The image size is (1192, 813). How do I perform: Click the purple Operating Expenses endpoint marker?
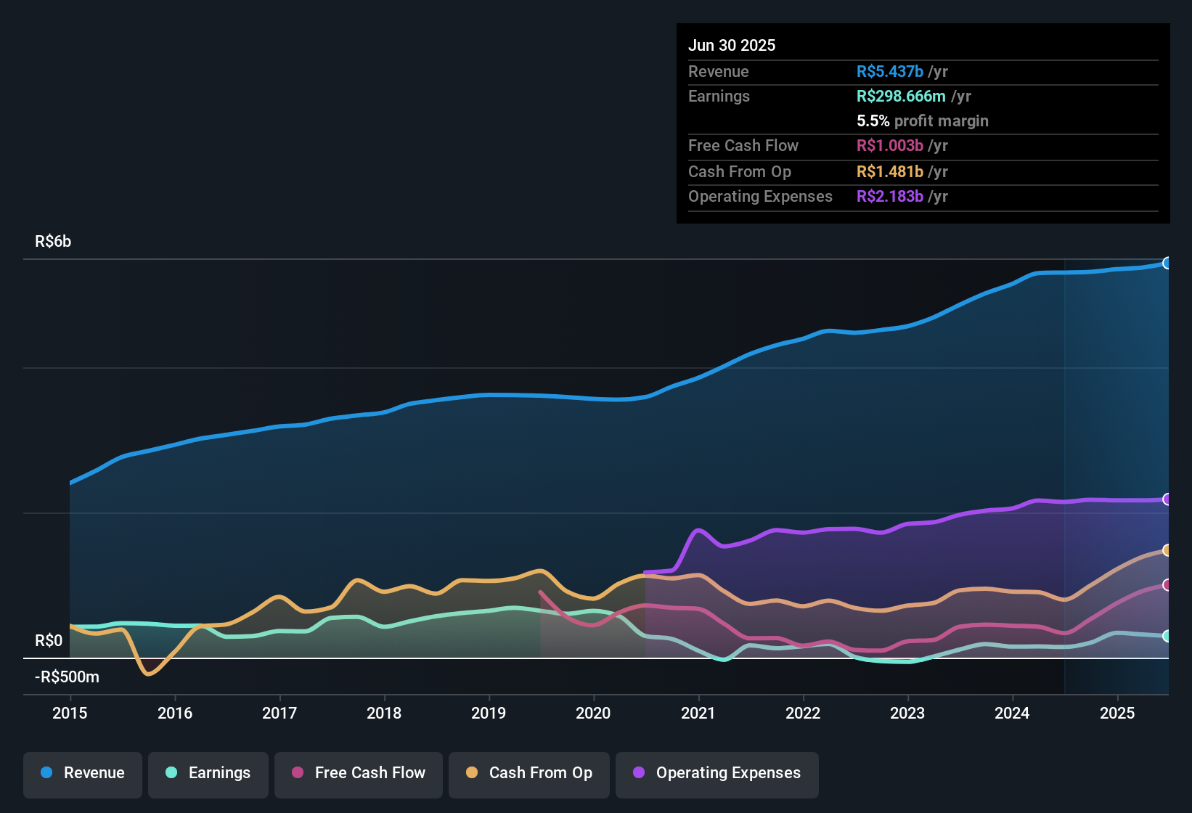[1167, 499]
